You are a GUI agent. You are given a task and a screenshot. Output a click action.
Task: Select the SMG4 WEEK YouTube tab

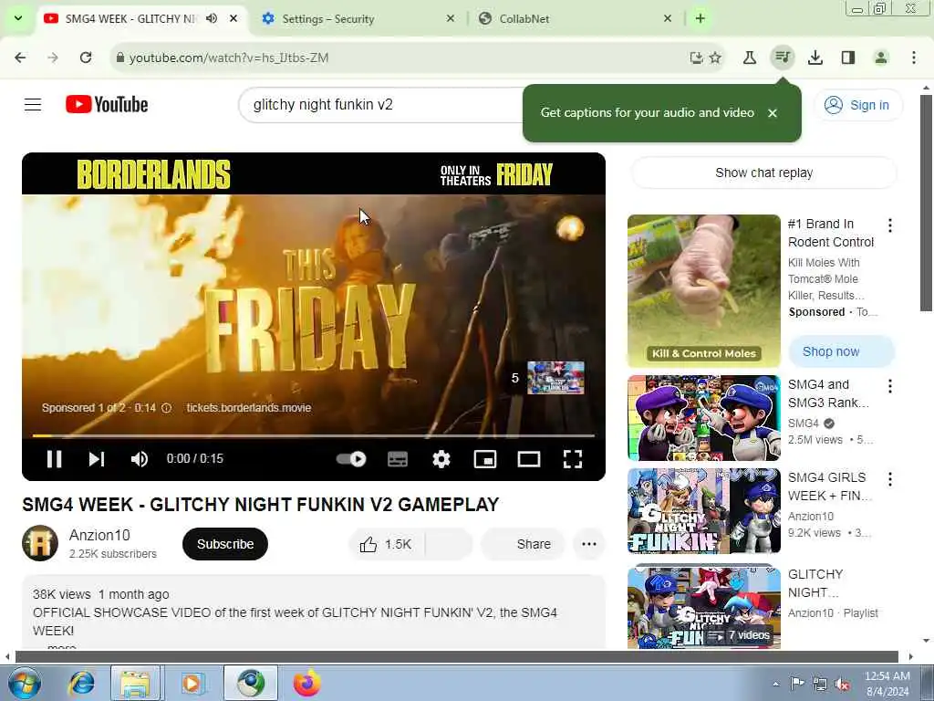(130, 19)
